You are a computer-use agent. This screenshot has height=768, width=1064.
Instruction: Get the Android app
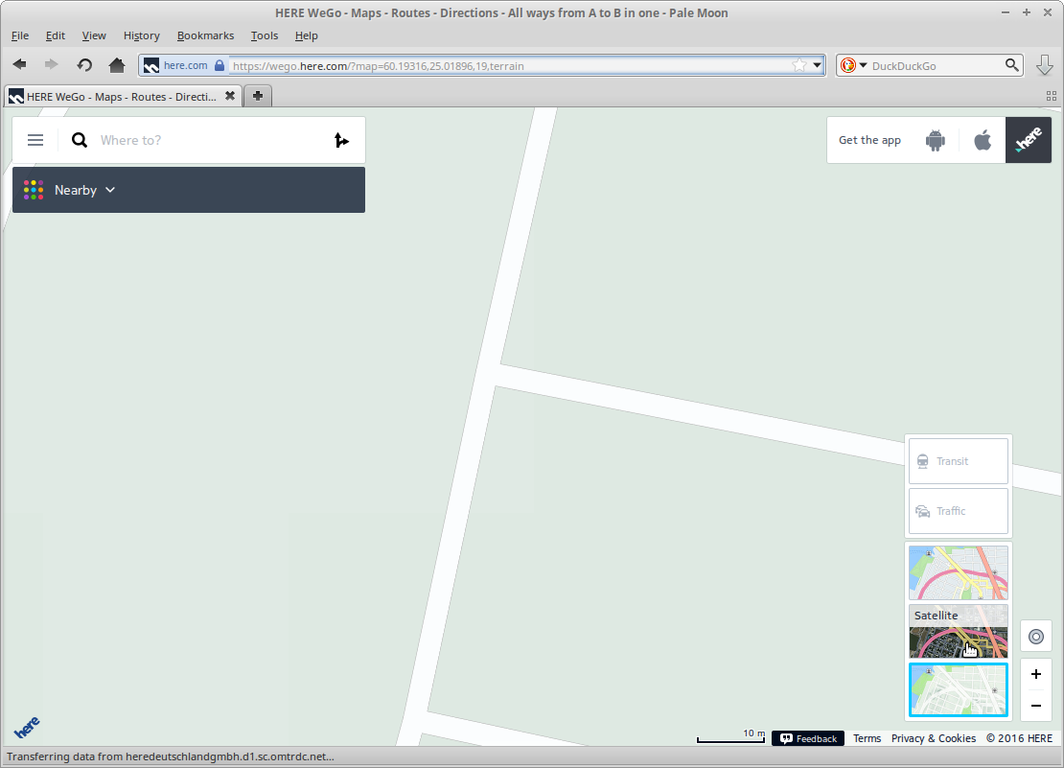pyautogui.click(x=935, y=140)
